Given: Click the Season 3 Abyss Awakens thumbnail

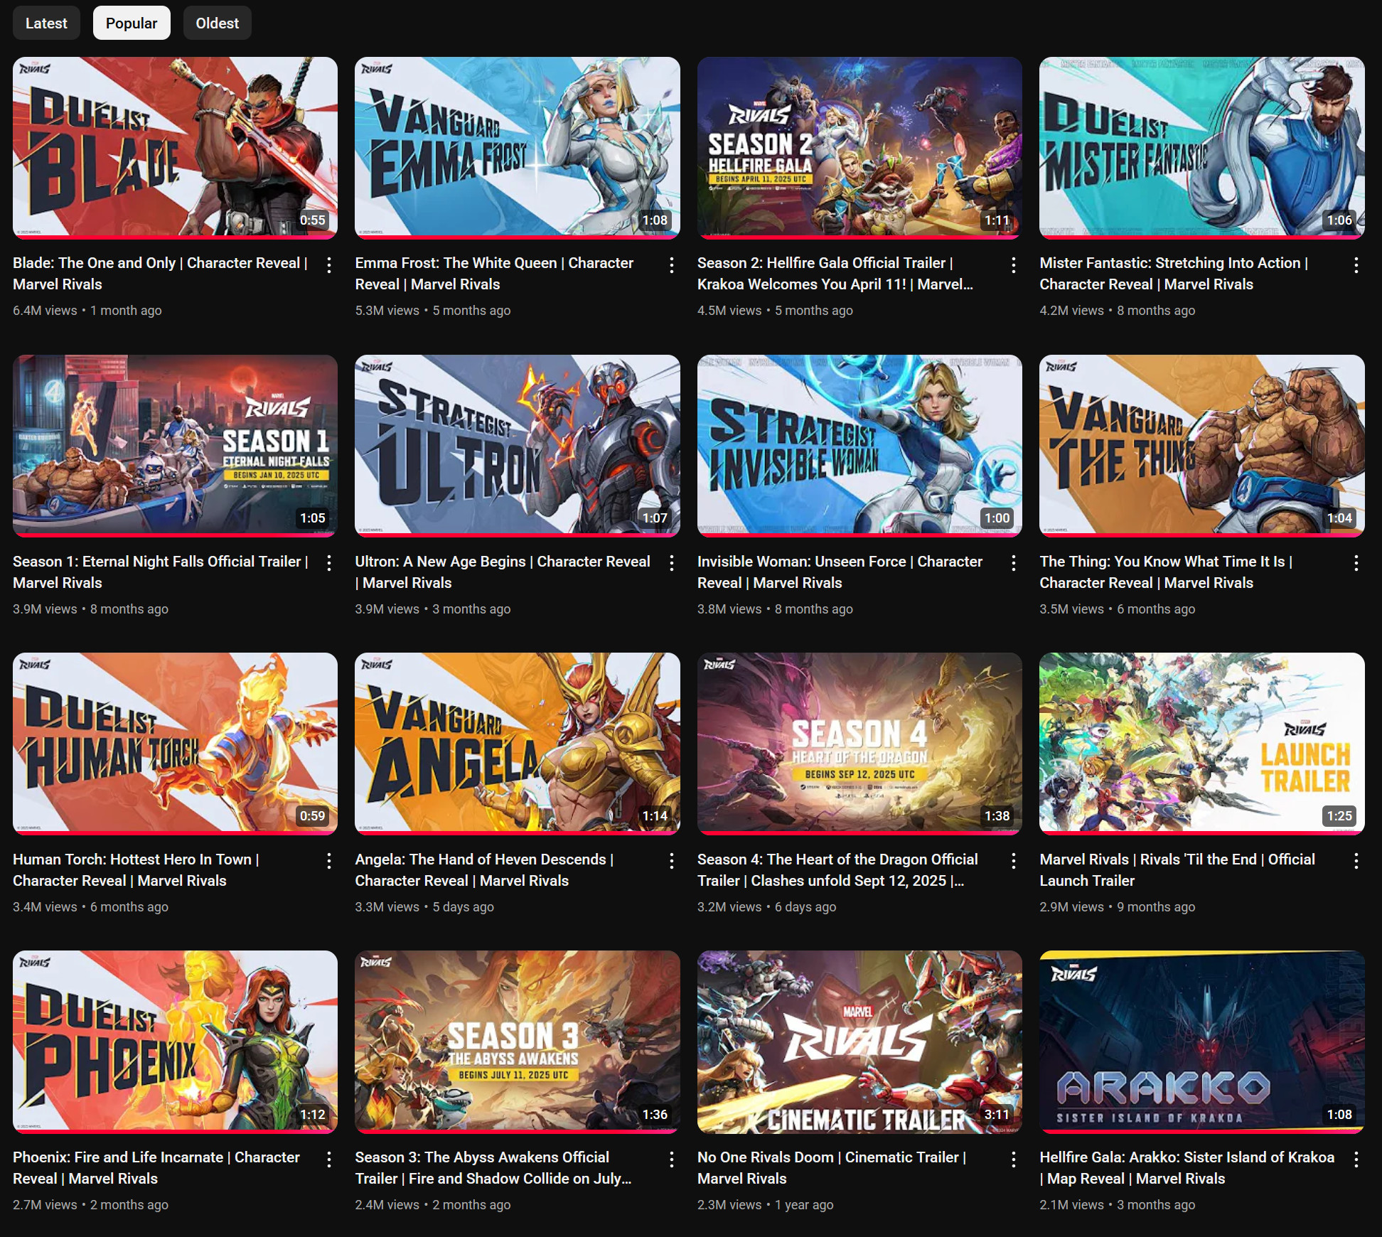Looking at the screenshot, I should pos(517,1040).
